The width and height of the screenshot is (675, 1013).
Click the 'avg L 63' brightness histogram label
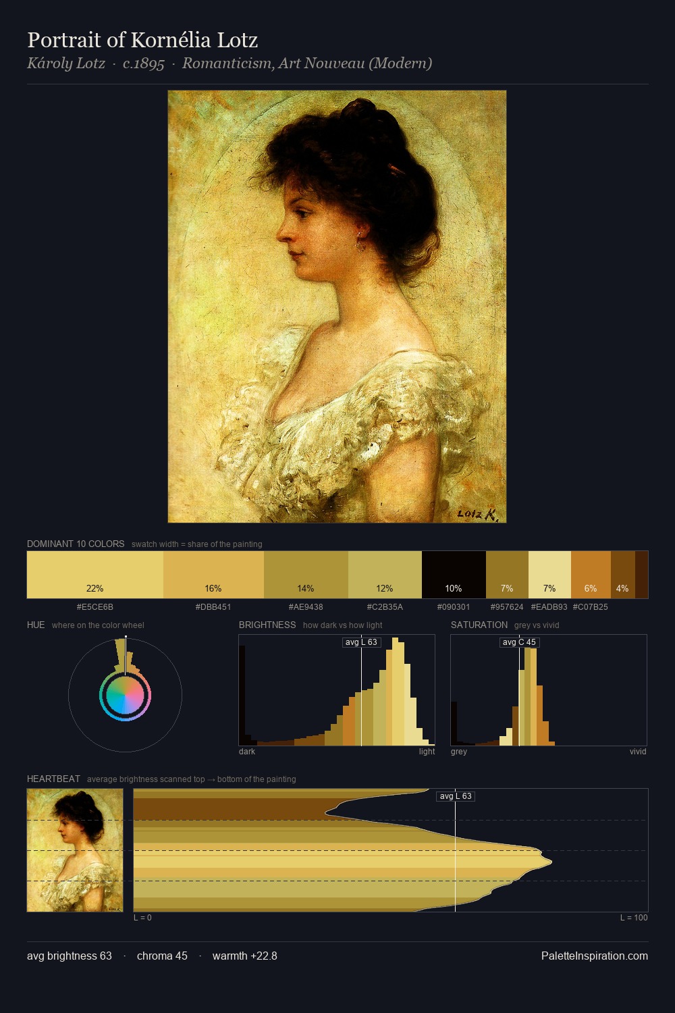pos(361,642)
